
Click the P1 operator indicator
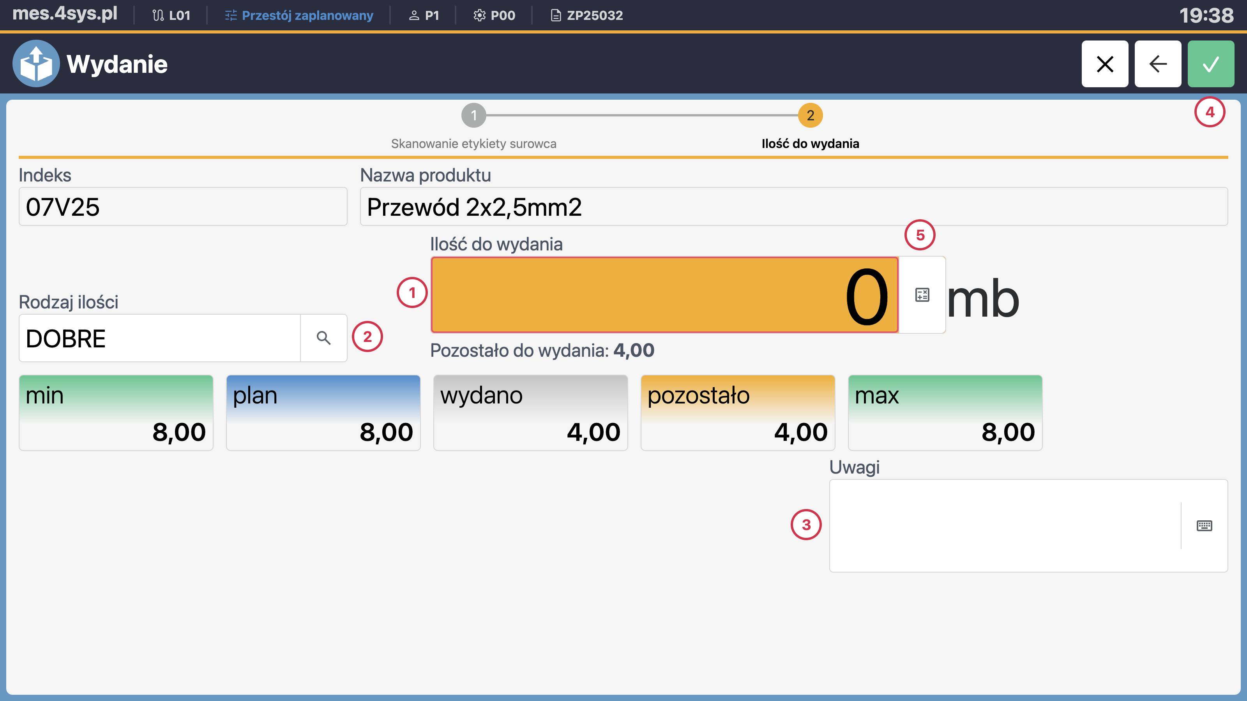[424, 16]
